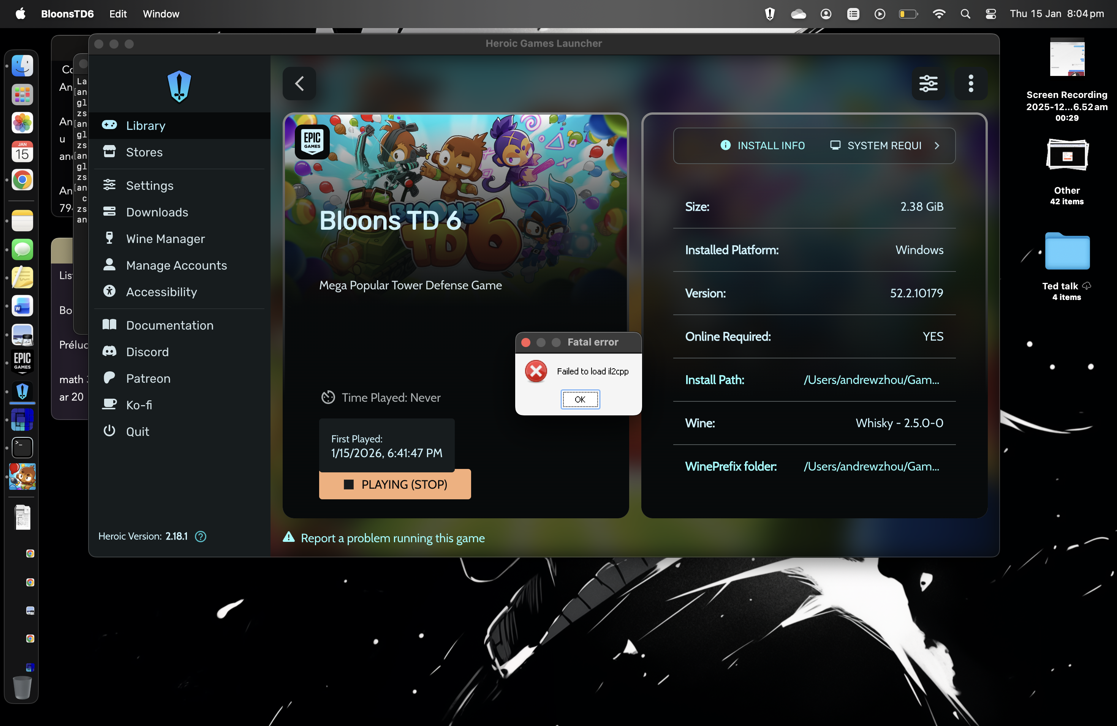This screenshot has width=1117, height=726.
Task: Open the Discord link in sidebar
Action: pyautogui.click(x=147, y=352)
